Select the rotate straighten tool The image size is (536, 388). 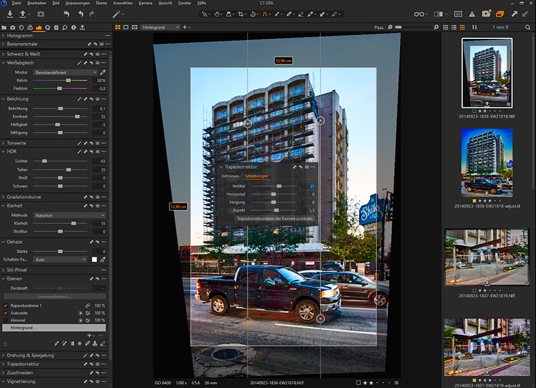pos(253,14)
